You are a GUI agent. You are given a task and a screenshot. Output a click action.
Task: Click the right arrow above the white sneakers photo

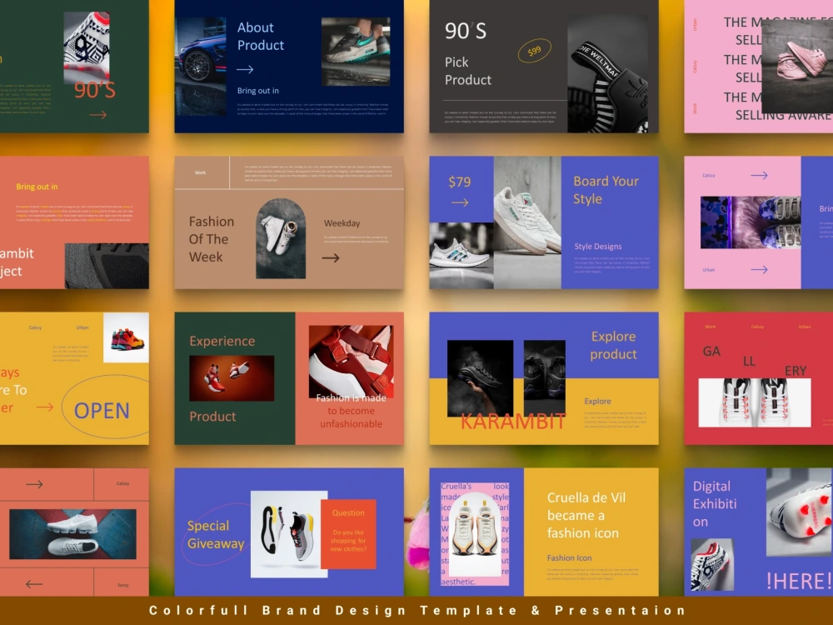[x=34, y=484]
